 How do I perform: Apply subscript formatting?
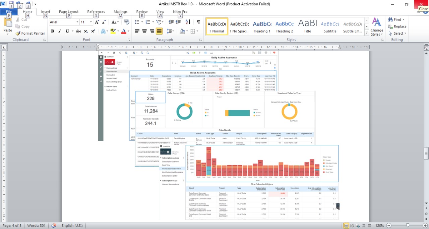coord(86,31)
